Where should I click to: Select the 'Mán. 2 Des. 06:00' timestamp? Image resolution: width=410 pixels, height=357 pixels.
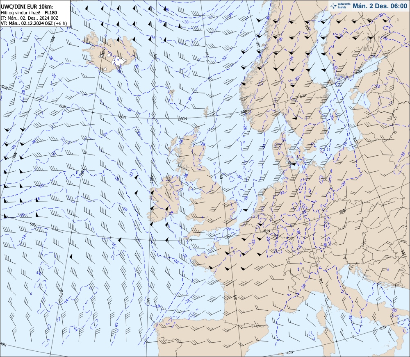tap(380, 6)
